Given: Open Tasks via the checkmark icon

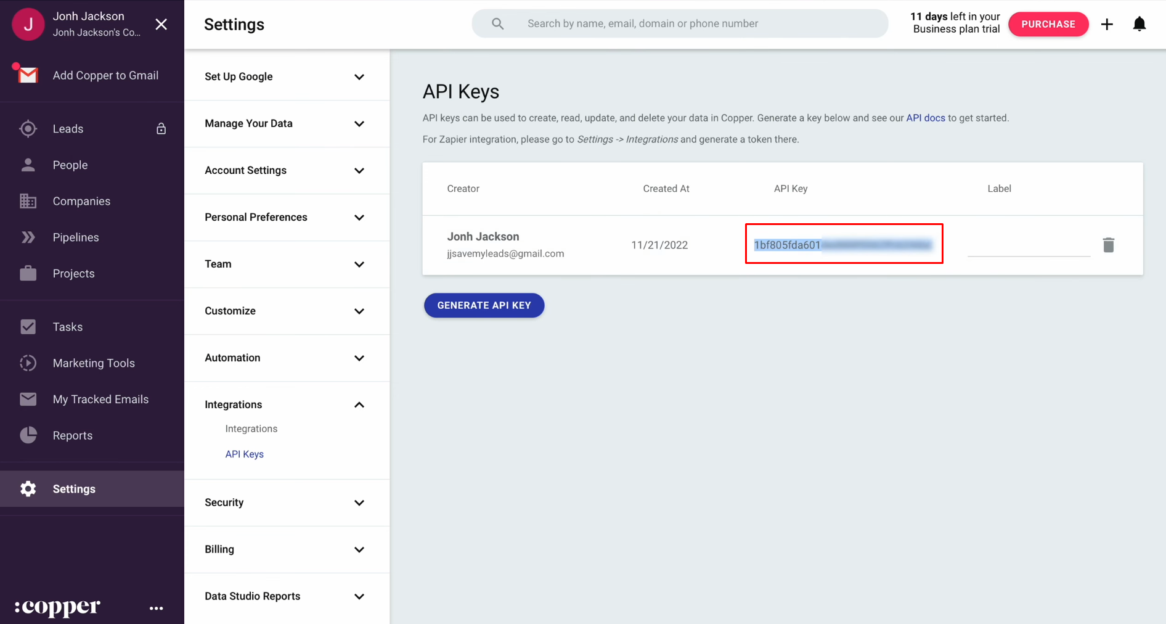Looking at the screenshot, I should coord(28,327).
